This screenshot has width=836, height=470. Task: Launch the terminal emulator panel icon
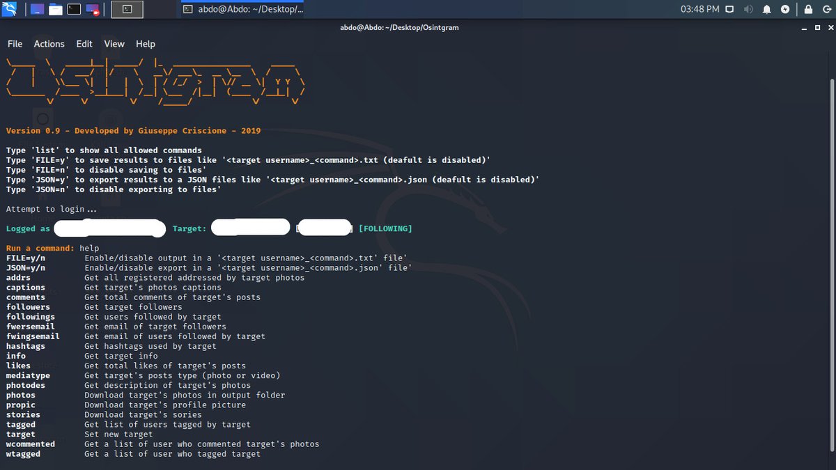(74, 9)
